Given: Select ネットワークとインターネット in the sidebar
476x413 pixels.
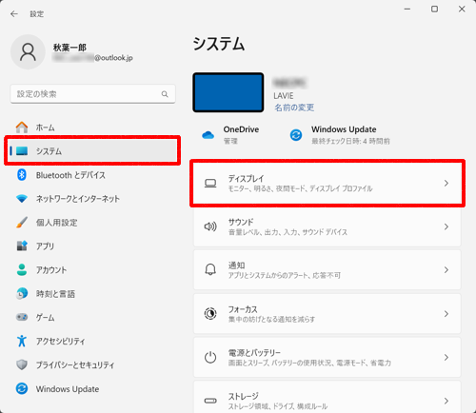Looking at the screenshot, I should [92, 199].
